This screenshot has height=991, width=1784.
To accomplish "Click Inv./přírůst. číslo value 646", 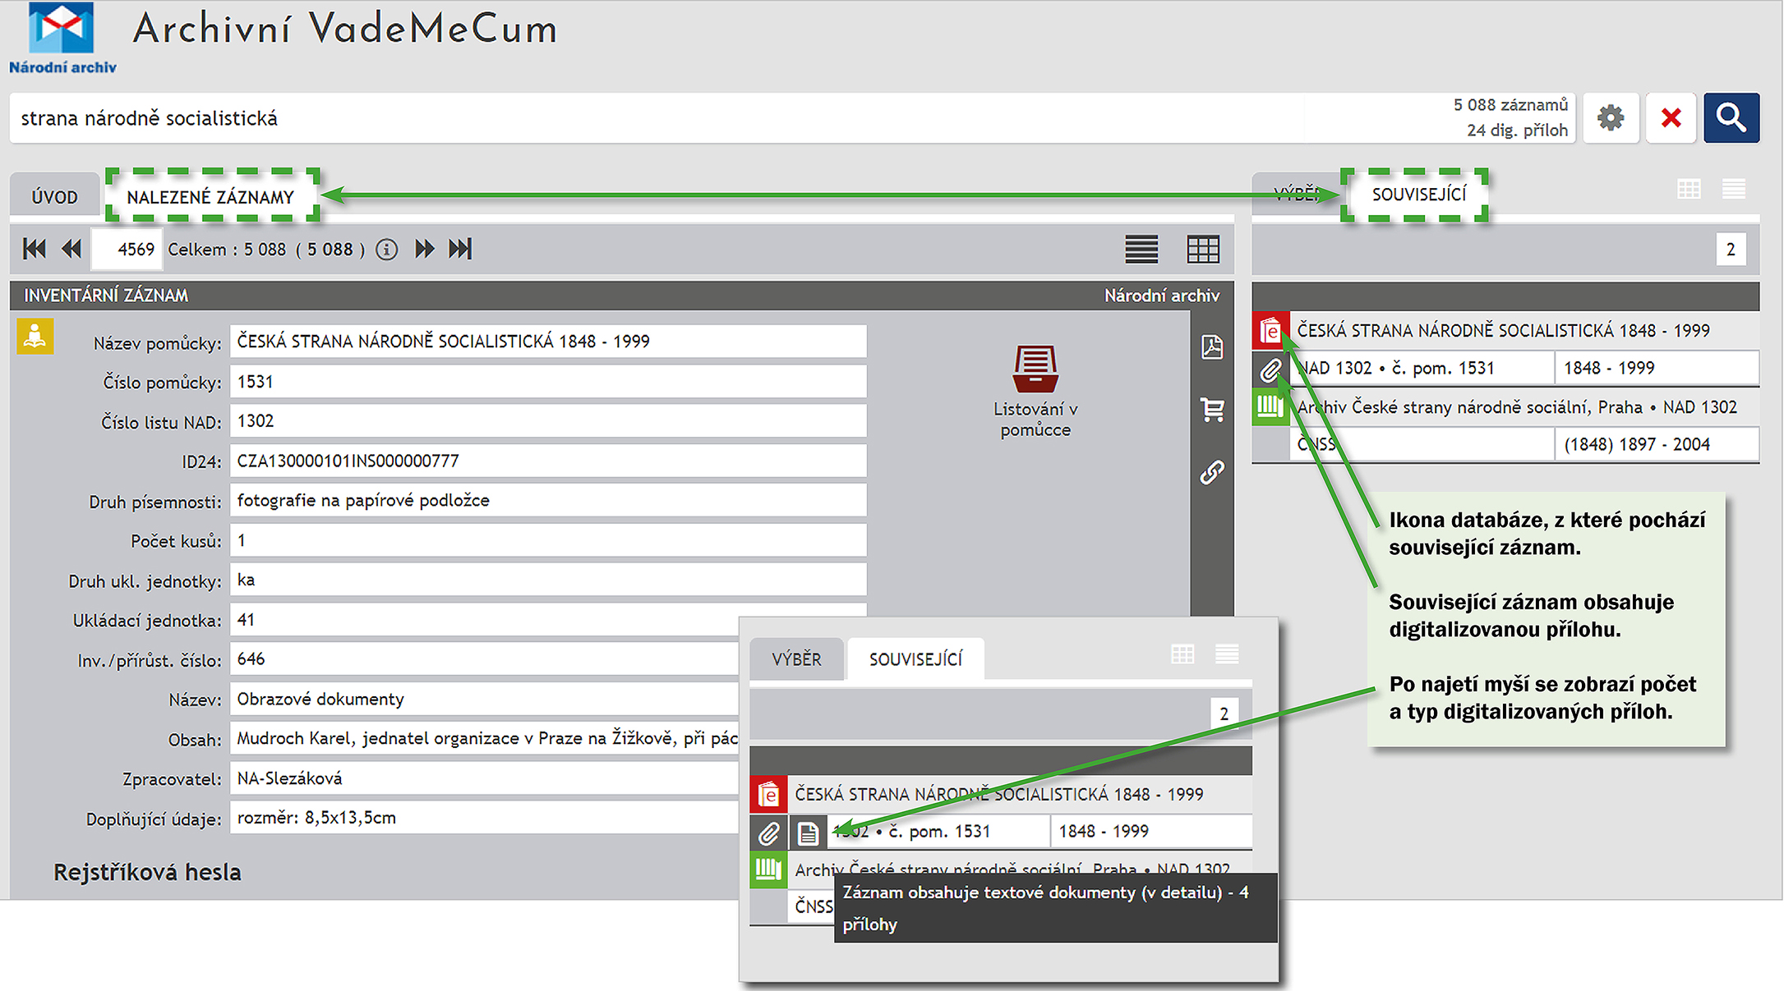I will [x=484, y=658].
